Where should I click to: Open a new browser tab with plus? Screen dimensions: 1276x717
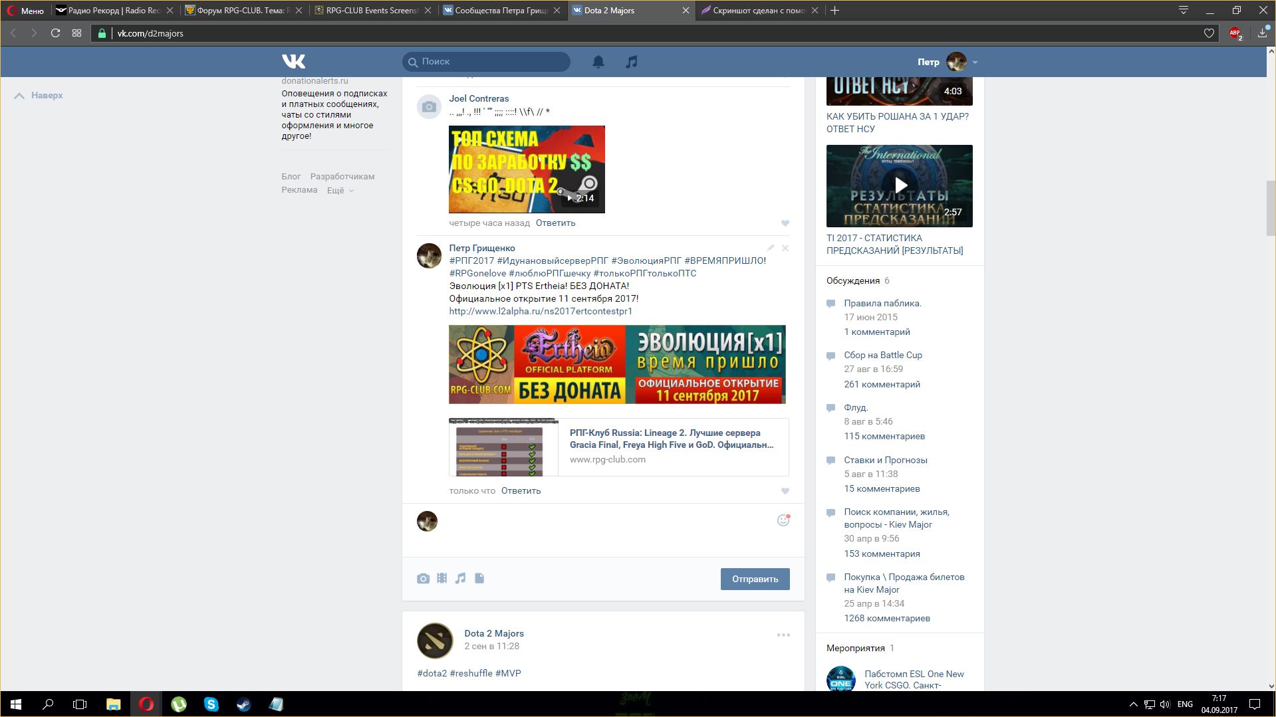[x=835, y=10]
